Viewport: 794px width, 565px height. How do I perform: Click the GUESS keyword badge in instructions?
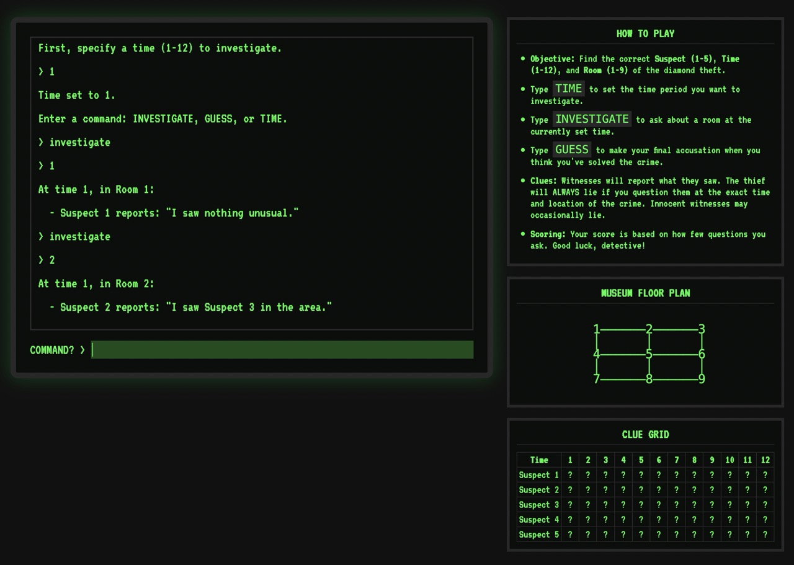571,149
